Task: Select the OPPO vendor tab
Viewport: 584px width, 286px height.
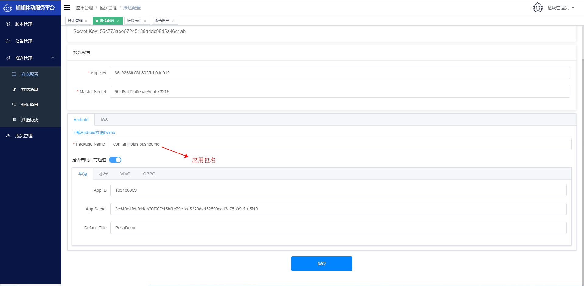Action: click(149, 174)
